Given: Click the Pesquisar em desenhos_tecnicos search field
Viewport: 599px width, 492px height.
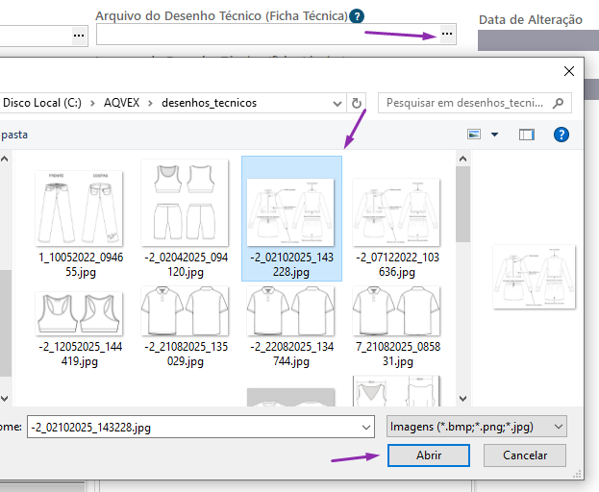Looking at the screenshot, I should pos(466,103).
